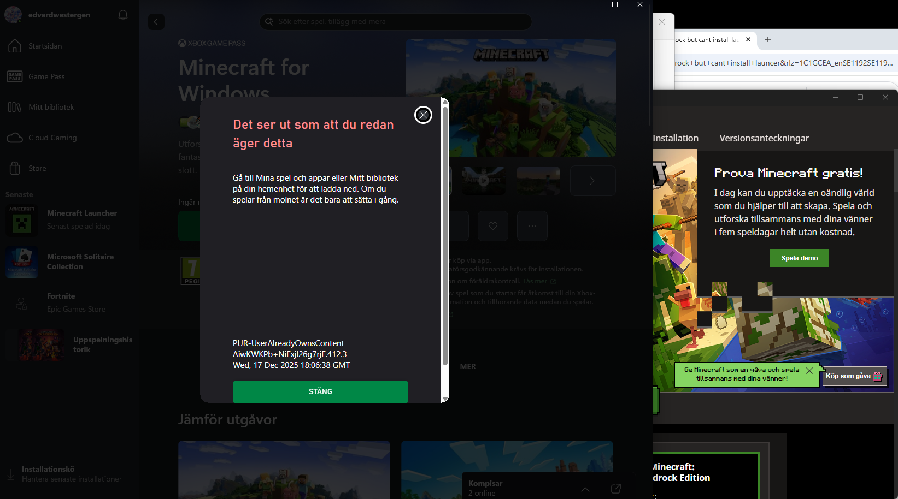Click the Store bag icon

(x=15, y=168)
